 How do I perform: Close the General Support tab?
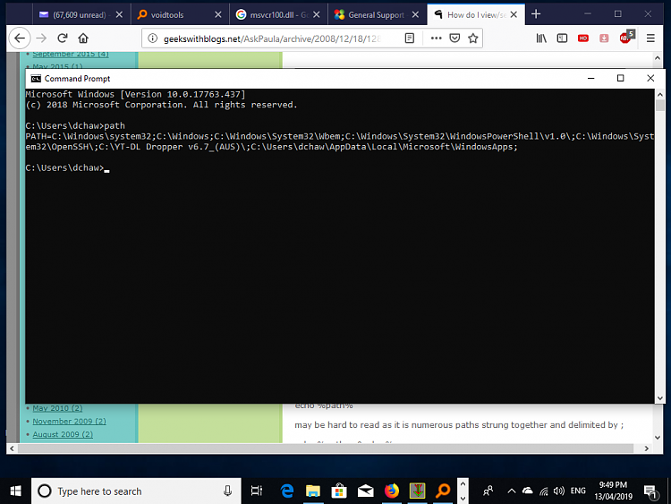[x=415, y=15]
